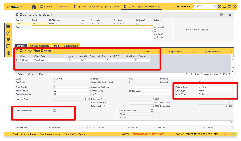
Task: Open favorites heart icon in sidebar
Action: (x=9, y=40)
